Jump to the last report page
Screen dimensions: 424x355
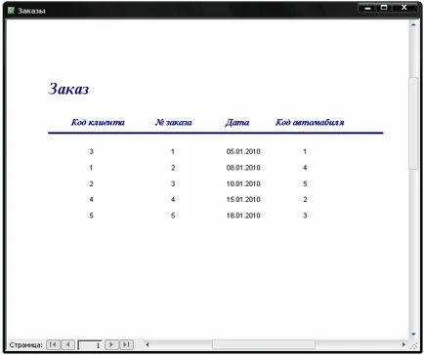(x=127, y=344)
